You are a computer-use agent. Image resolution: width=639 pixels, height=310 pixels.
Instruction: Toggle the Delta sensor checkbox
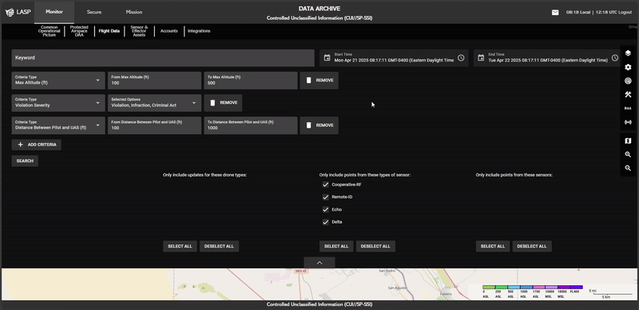[x=325, y=222]
